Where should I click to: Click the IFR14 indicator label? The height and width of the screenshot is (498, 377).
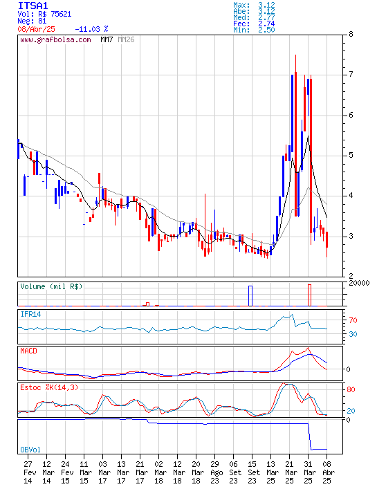31,315
